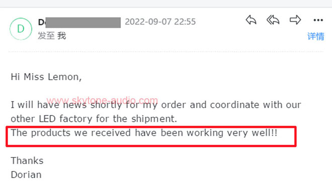
Task: Click the word 'products' in highlighted line
Action: click(x=51, y=133)
